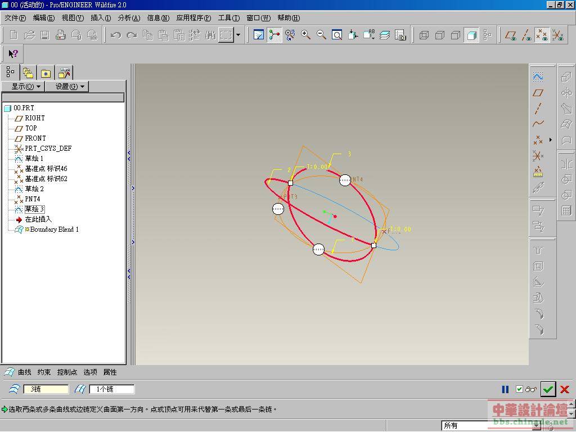The height and width of the screenshot is (432, 576).
Task: Accept the feature with green checkmark
Action: coord(548,389)
